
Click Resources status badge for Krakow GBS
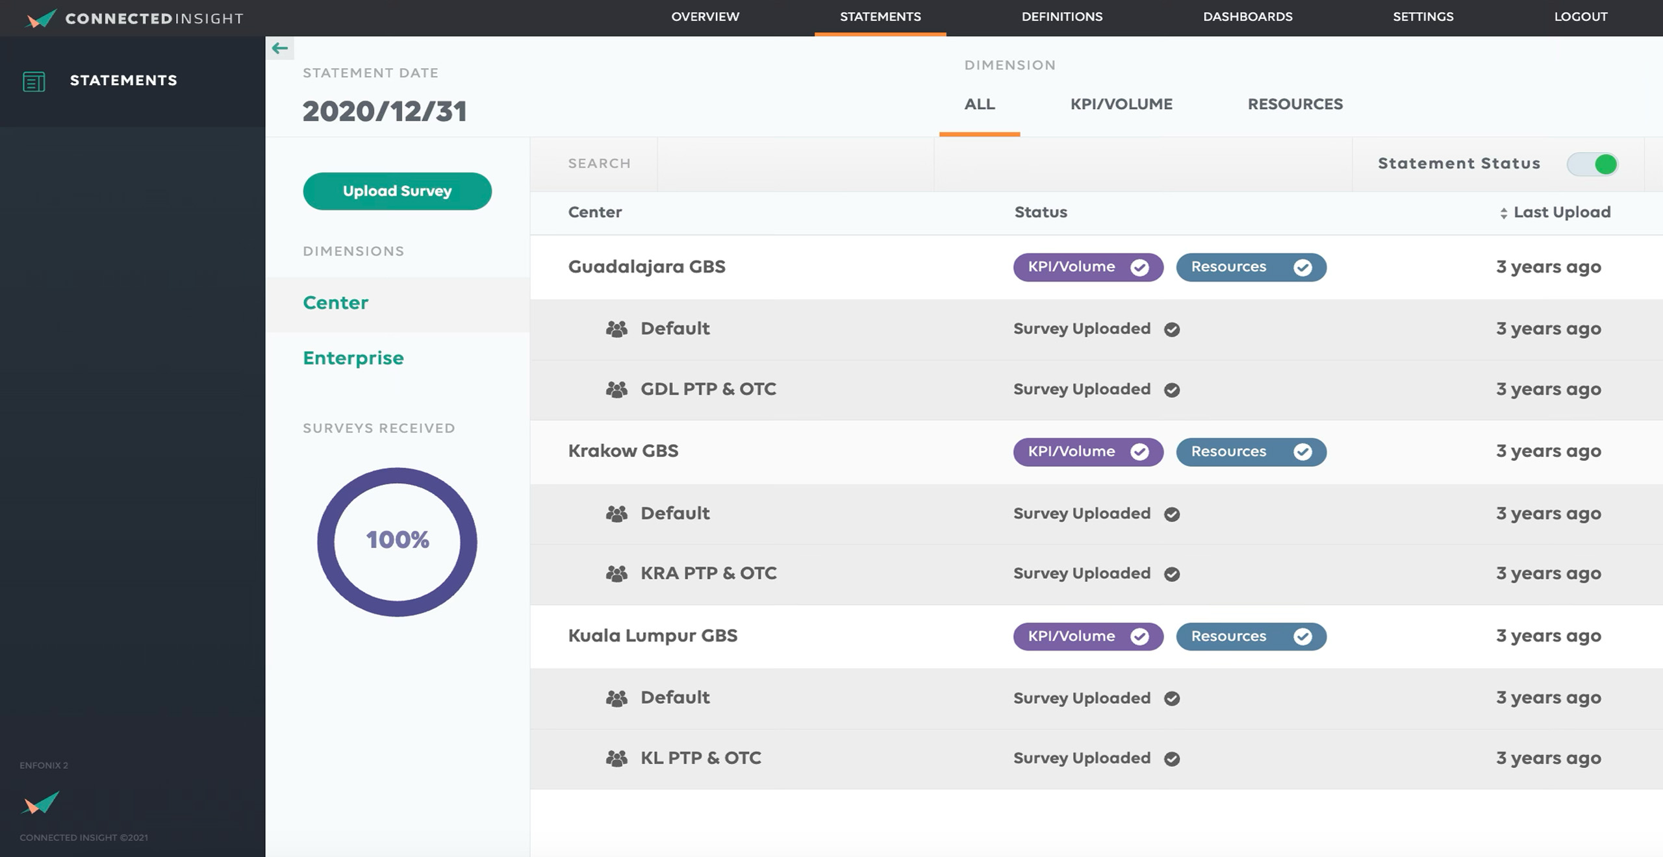(1250, 452)
